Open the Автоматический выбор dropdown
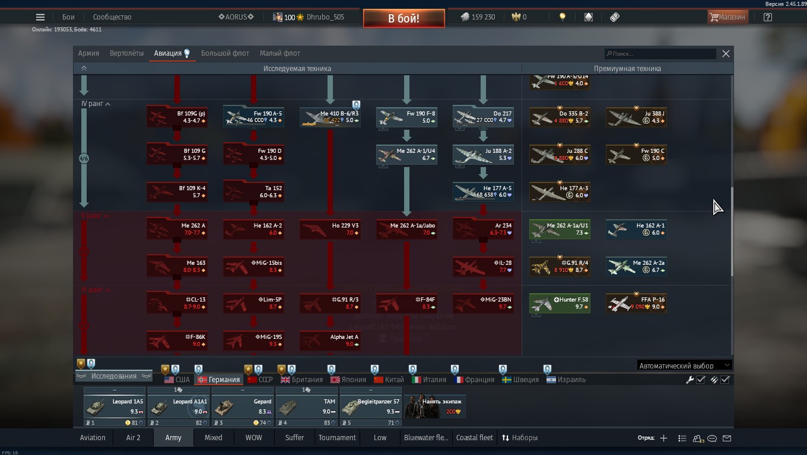 [x=684, y=366]
